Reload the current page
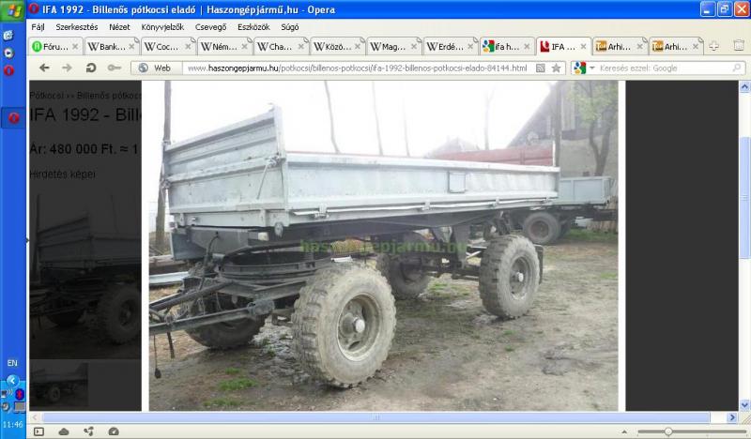This screenshot has height=439, width=751. [x=90, y=68]
